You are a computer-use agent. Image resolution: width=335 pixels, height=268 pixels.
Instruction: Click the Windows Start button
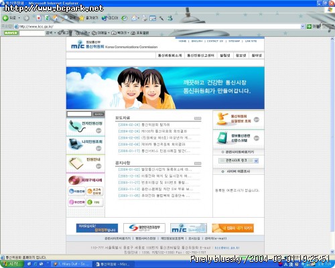[x=11, y=264]
